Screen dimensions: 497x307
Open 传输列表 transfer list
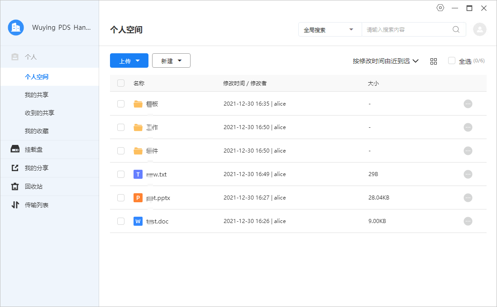[x=36, y=205]
